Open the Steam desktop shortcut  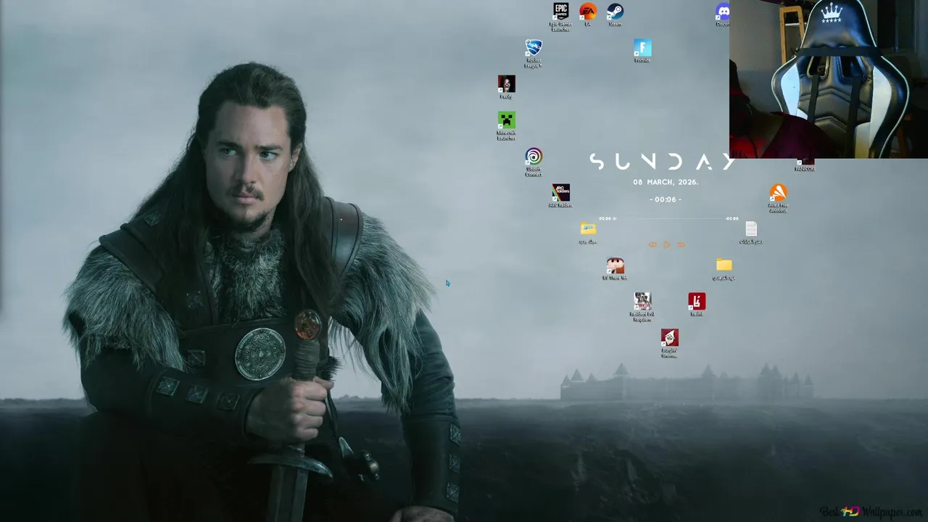click(615, 14)
